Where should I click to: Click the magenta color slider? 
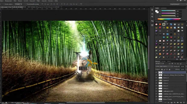coord(168,13)
